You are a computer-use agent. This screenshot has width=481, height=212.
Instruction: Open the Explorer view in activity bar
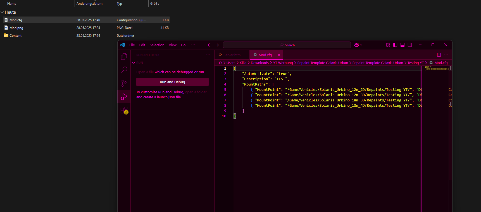pyautogui.click(x=124, y=57)
